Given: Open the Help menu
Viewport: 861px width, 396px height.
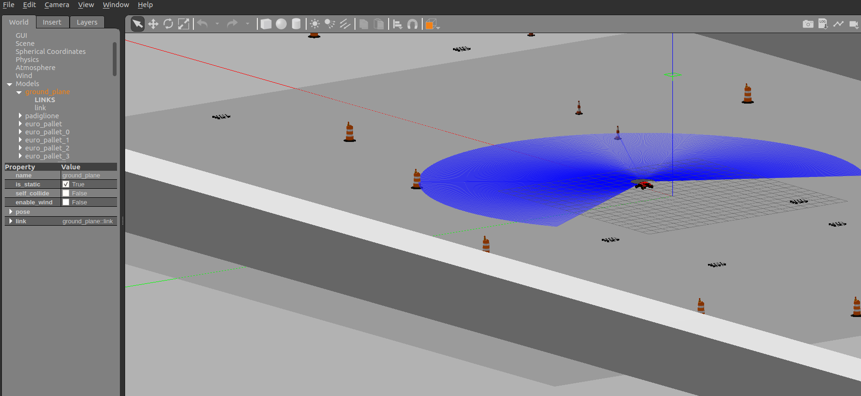Looking at the screenshot, I should pyautogui.click(x=145, y=5).
